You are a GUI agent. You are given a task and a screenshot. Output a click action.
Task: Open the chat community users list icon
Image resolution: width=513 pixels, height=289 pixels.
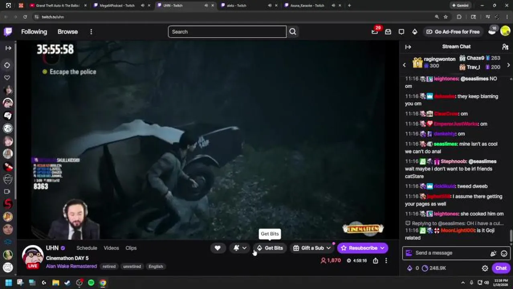click(x=505, y=47)
